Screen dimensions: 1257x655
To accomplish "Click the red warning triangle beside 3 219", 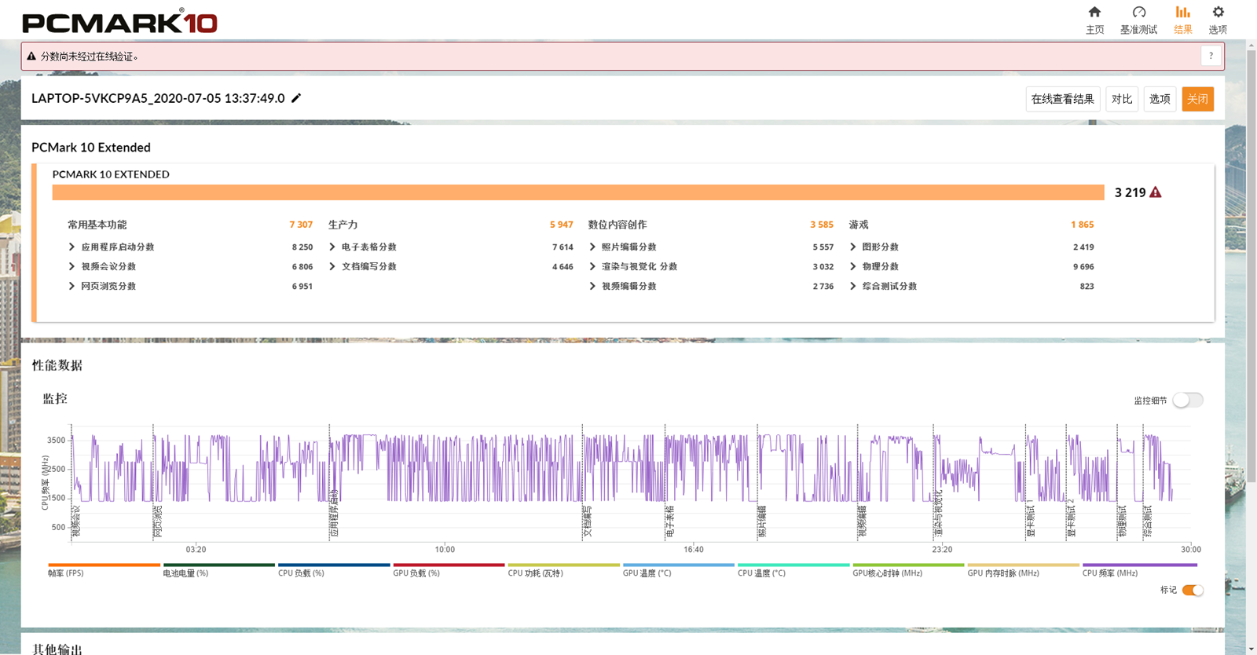I will (1155, 192).
